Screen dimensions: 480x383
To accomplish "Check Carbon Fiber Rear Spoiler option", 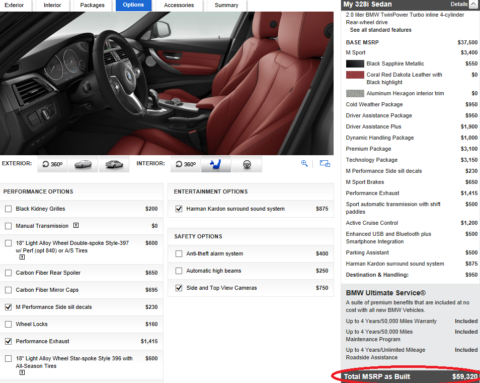I will (x=8, y=273).
